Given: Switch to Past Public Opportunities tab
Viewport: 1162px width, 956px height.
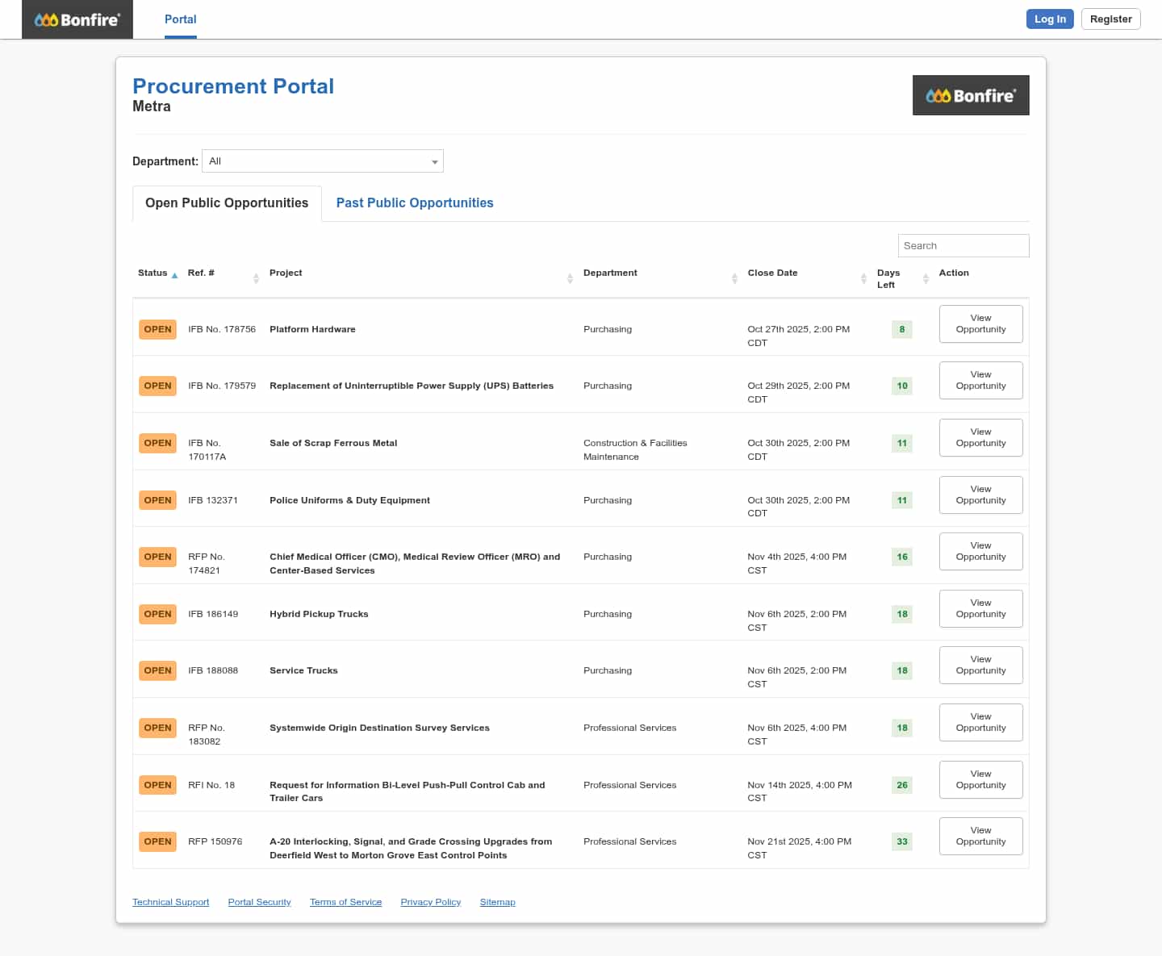Looking at the screenshot, I should (414, 203).
